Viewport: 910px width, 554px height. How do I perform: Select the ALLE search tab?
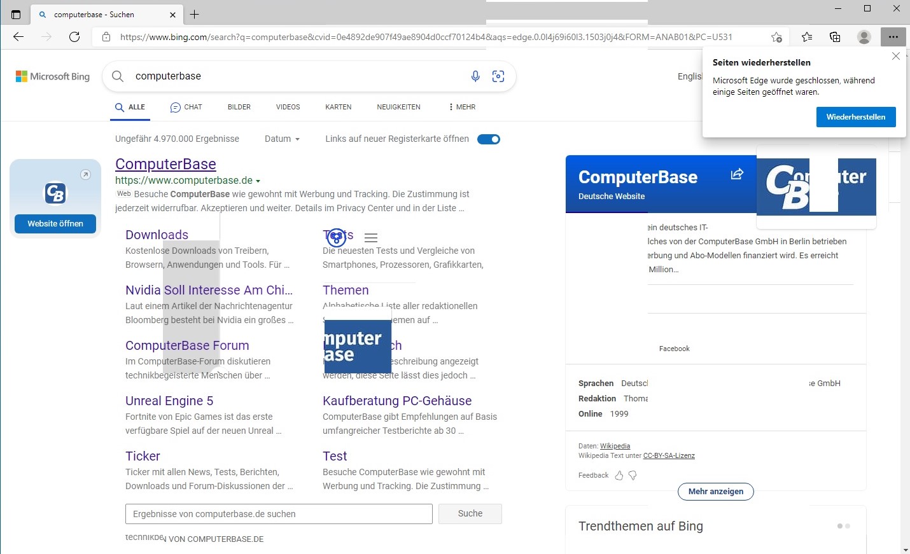point(130,107)
